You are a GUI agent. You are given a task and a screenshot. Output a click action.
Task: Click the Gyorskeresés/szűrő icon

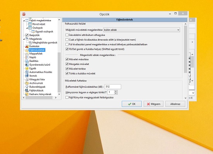(27, 65)
